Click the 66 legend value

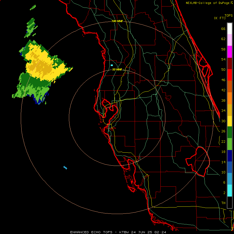[223, 29]
